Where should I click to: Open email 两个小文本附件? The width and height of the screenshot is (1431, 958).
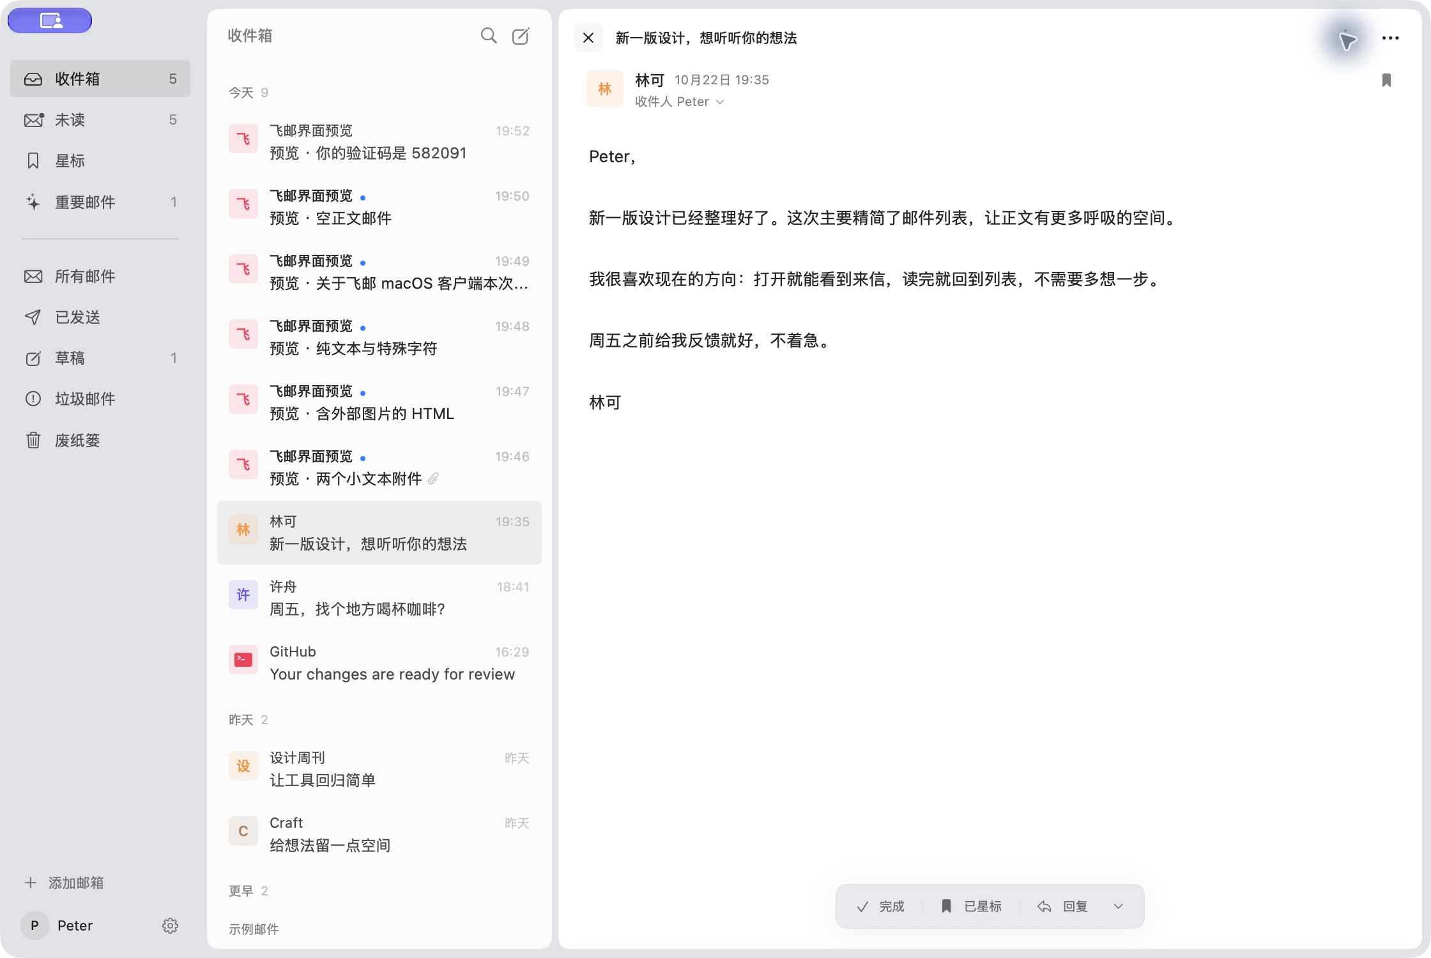tap(379, 468)
